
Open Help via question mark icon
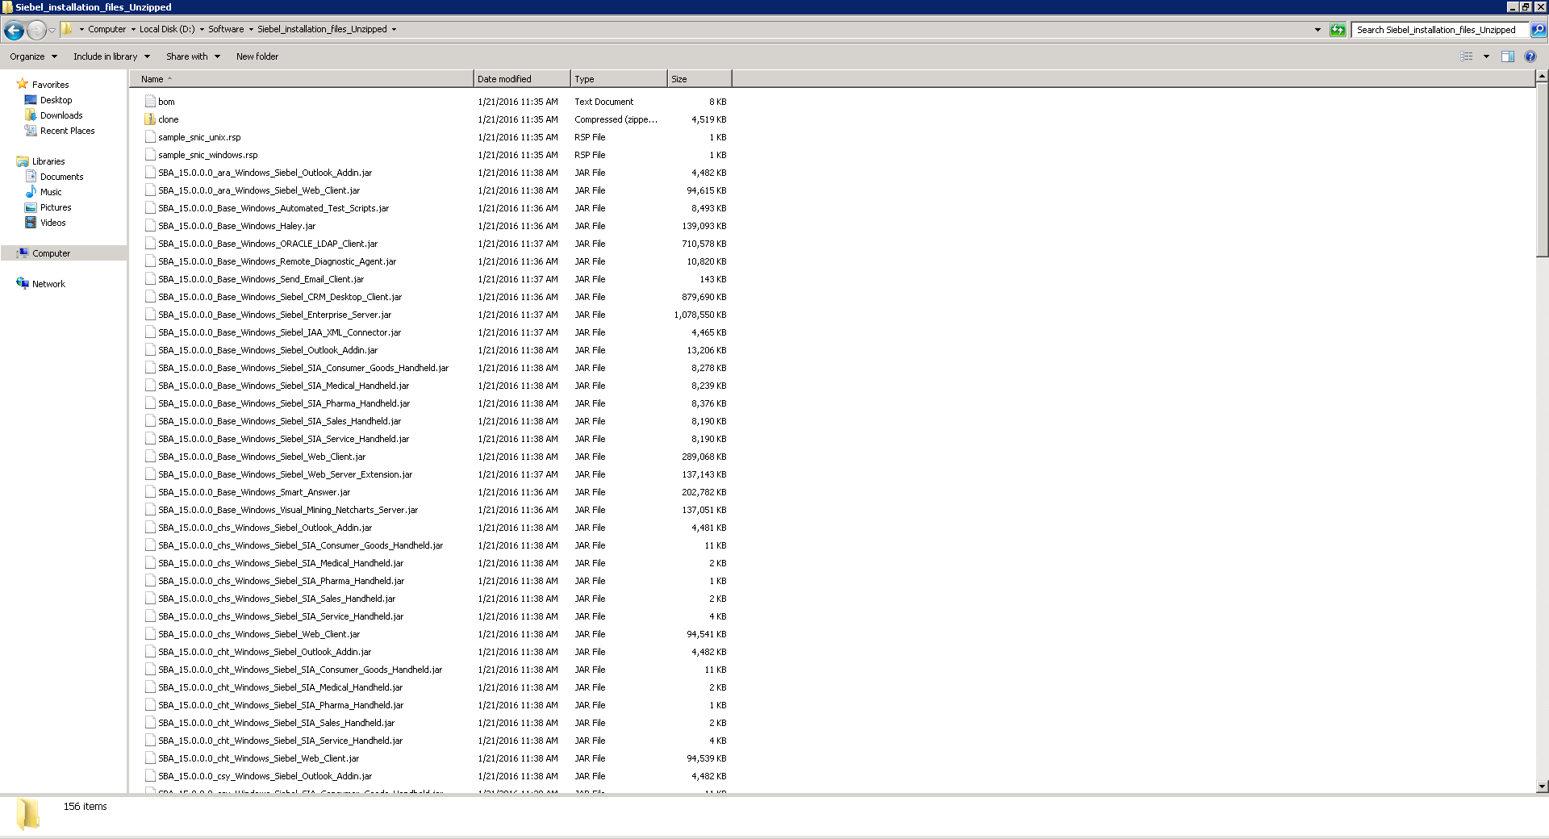(x=1530, y=56)
